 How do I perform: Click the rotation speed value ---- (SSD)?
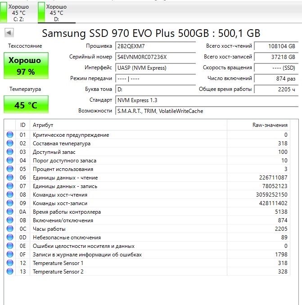(276, 68)
